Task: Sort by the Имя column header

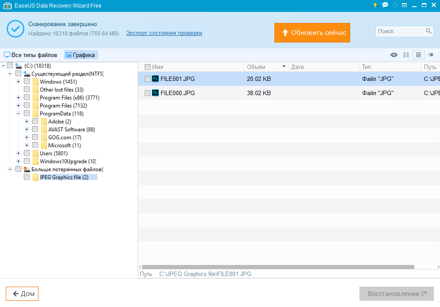Action: point(158,67)
